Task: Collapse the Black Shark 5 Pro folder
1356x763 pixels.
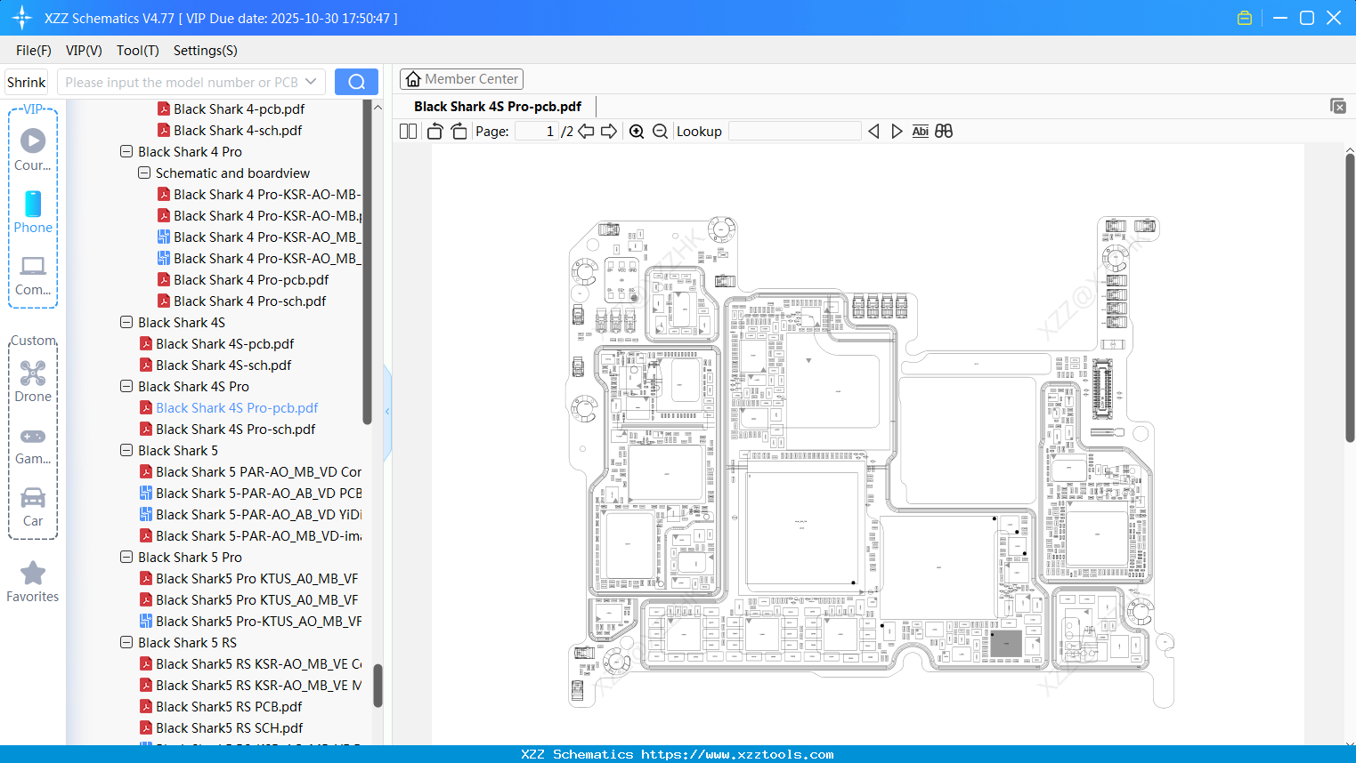Action: click(x=126, y=558)
